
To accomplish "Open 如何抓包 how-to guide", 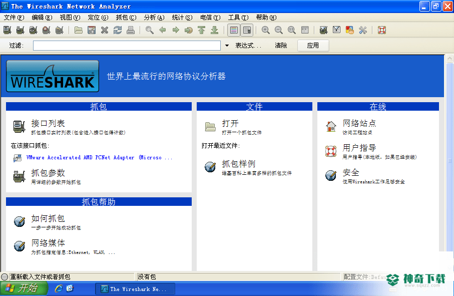I will (48, 218).
